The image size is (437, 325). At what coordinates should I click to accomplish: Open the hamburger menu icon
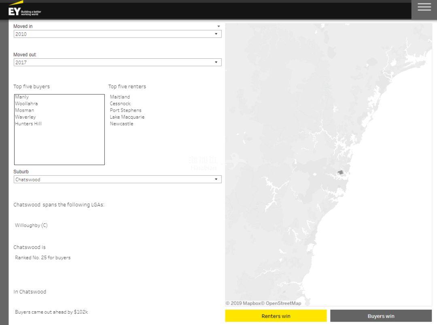424,7
